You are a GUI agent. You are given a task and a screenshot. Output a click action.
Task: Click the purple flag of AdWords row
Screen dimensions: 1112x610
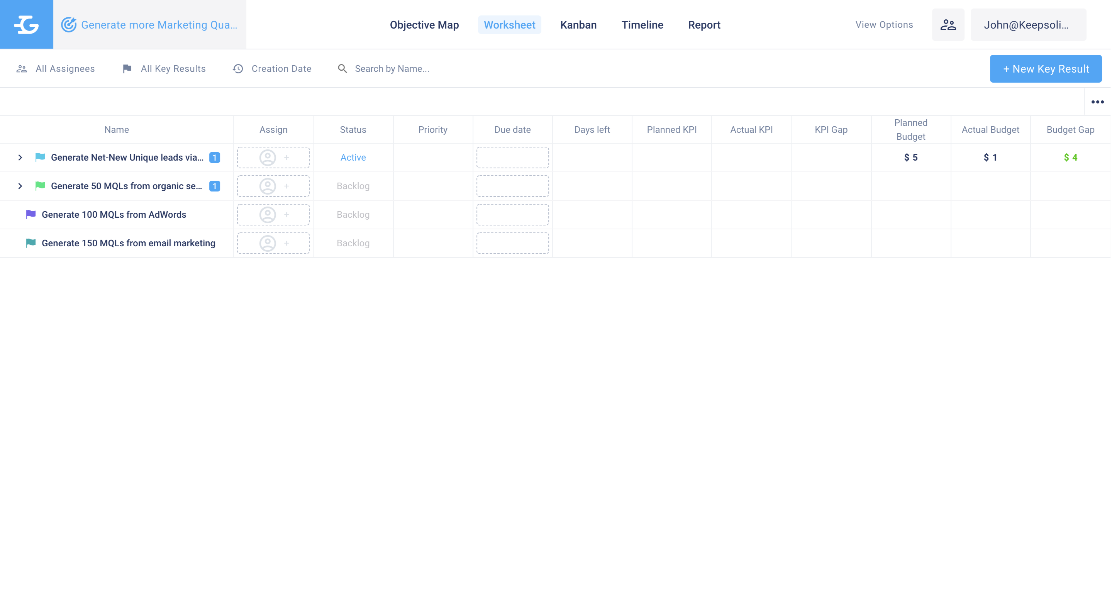coord(31,214)
